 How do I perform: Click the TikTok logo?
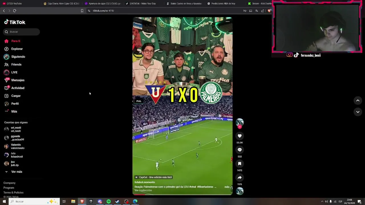15,22
